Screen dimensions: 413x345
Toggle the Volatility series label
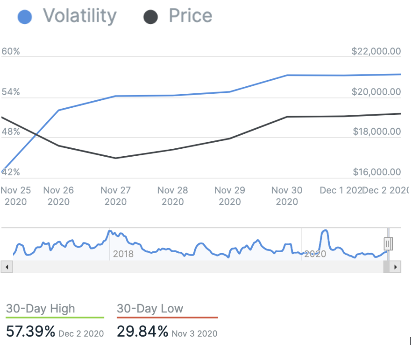(80, 16)
